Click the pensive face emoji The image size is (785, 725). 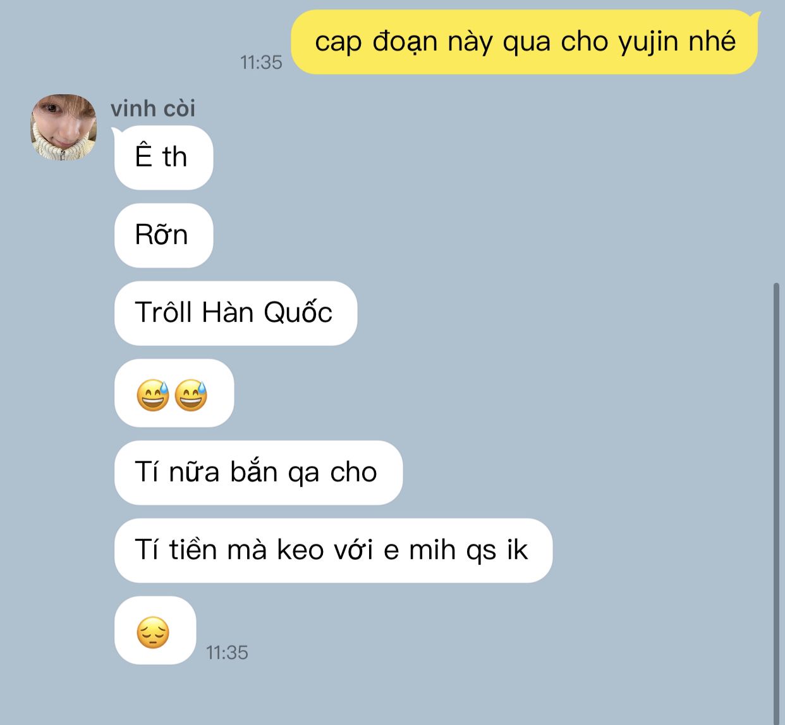pos(153,633)
